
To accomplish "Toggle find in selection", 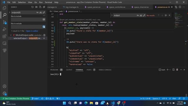I will 166,15.
